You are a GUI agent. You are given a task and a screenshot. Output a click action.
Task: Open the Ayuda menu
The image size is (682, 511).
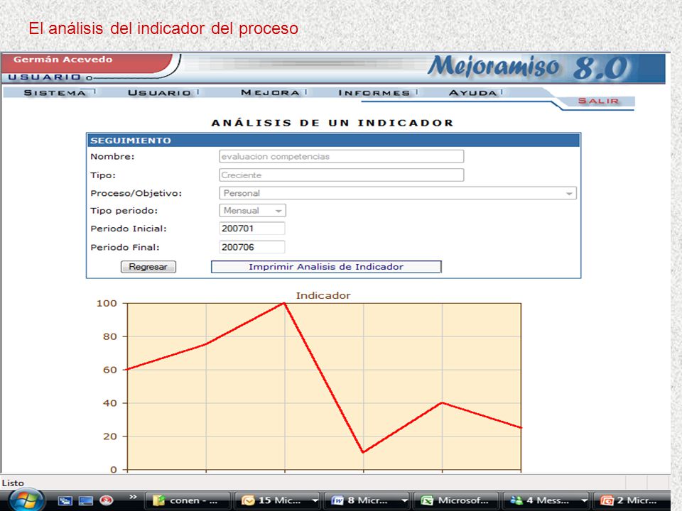[473, 92]
